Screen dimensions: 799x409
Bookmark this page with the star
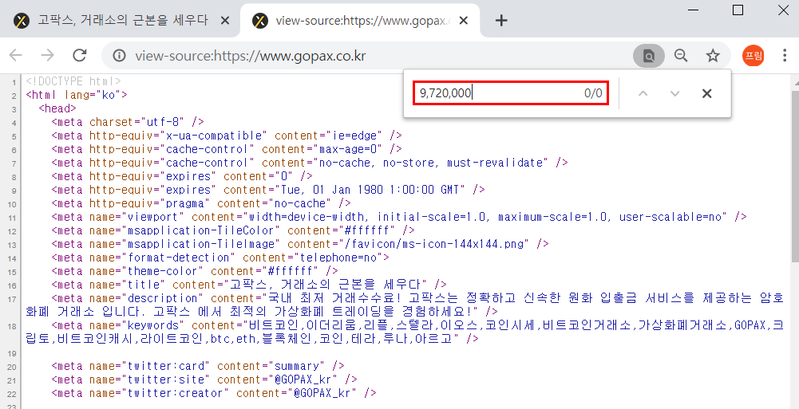(x=713, y=56)
